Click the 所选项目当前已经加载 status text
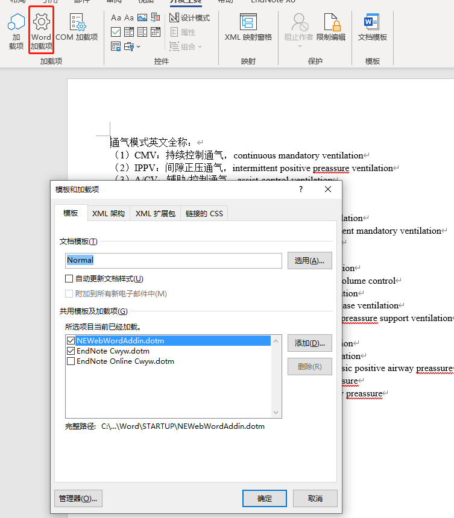This screenshot has width=454, height=518. point(103,326)
